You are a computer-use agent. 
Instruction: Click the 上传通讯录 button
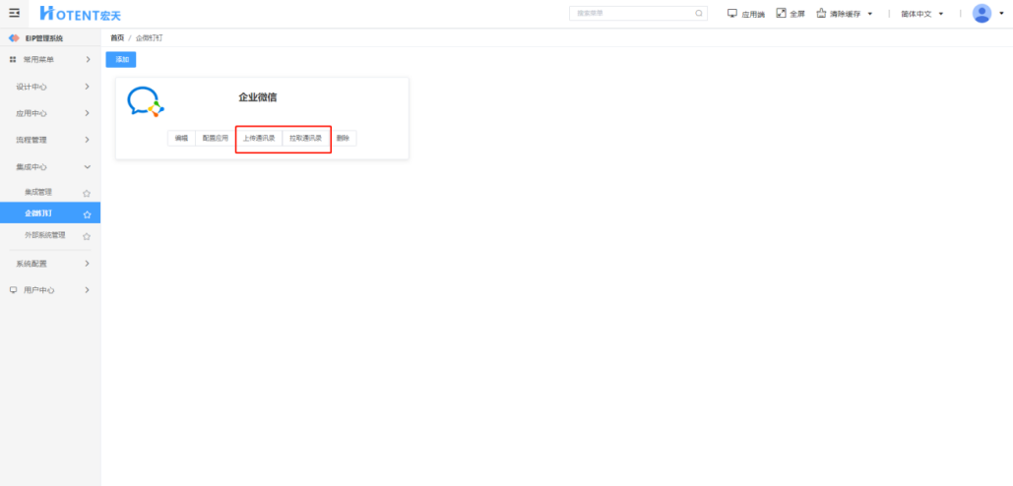click(259, 138)
